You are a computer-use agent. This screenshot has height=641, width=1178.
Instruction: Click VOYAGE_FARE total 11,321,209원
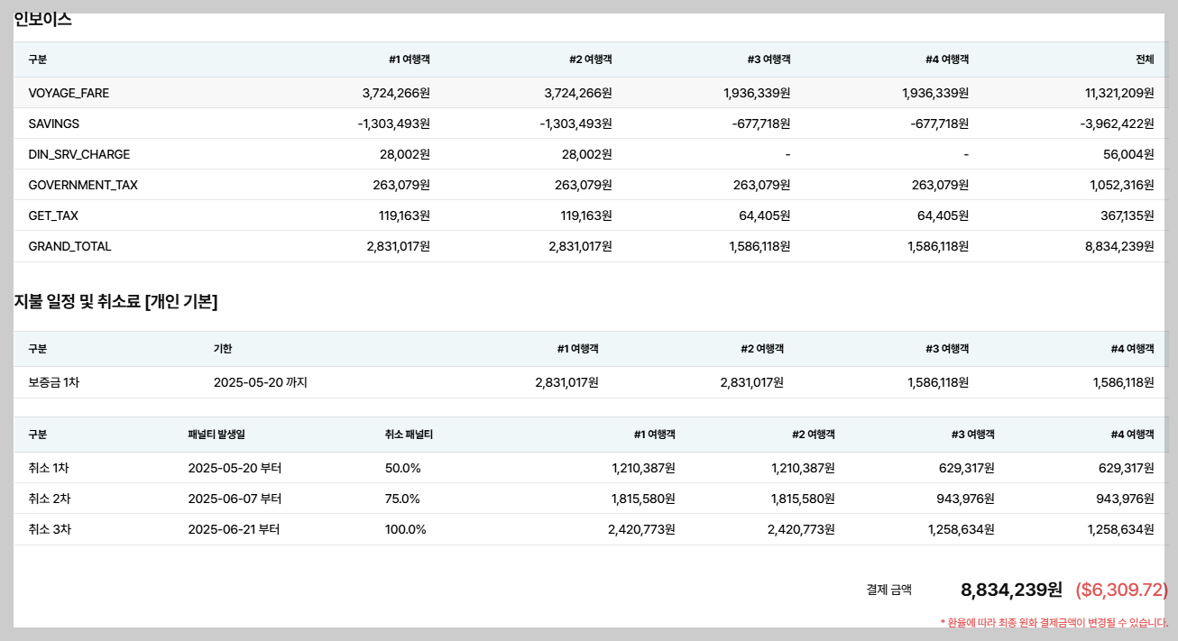click(x=1119, y=93)
